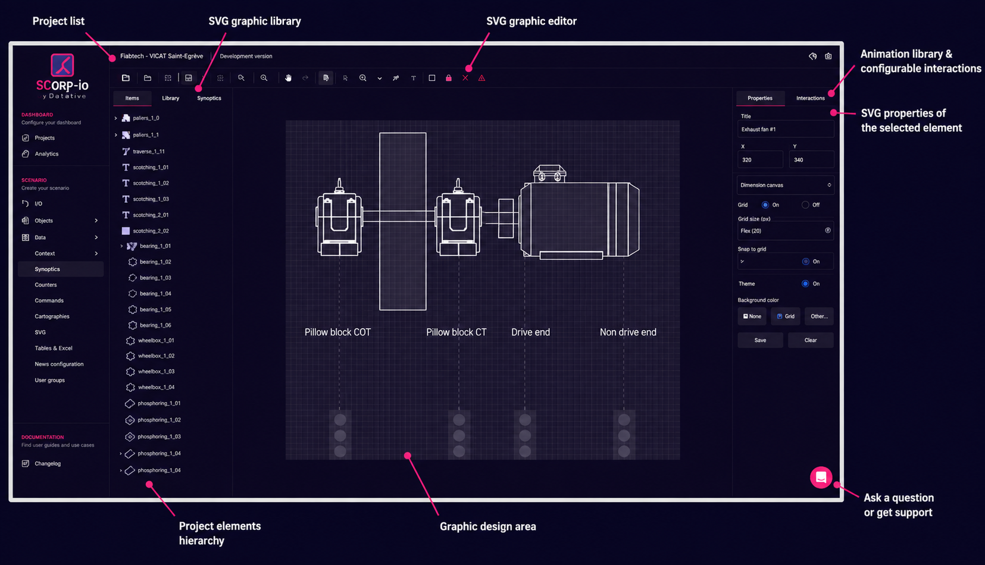This screenshot has height=565, width=985.
Task: Expand the paliers_1_0 tree item
Action: click(x=116, y=118)
